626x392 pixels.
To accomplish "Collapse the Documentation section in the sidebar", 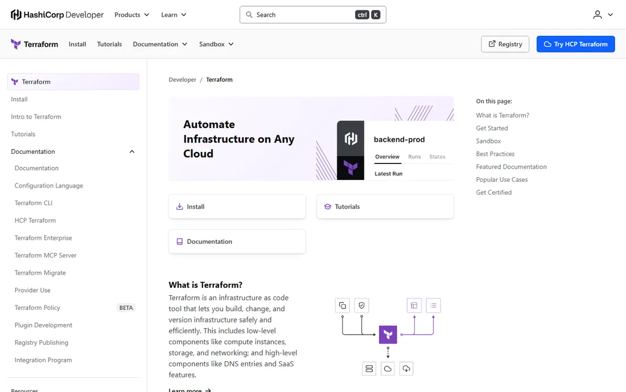I will click(132, 152).
